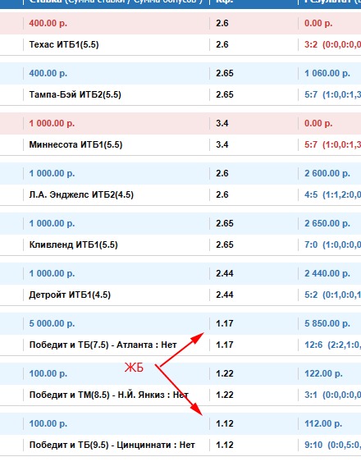This screenshot has width=361, height=466.
Task: Select the 5 850.00 р. payout result
Action: 327,323
